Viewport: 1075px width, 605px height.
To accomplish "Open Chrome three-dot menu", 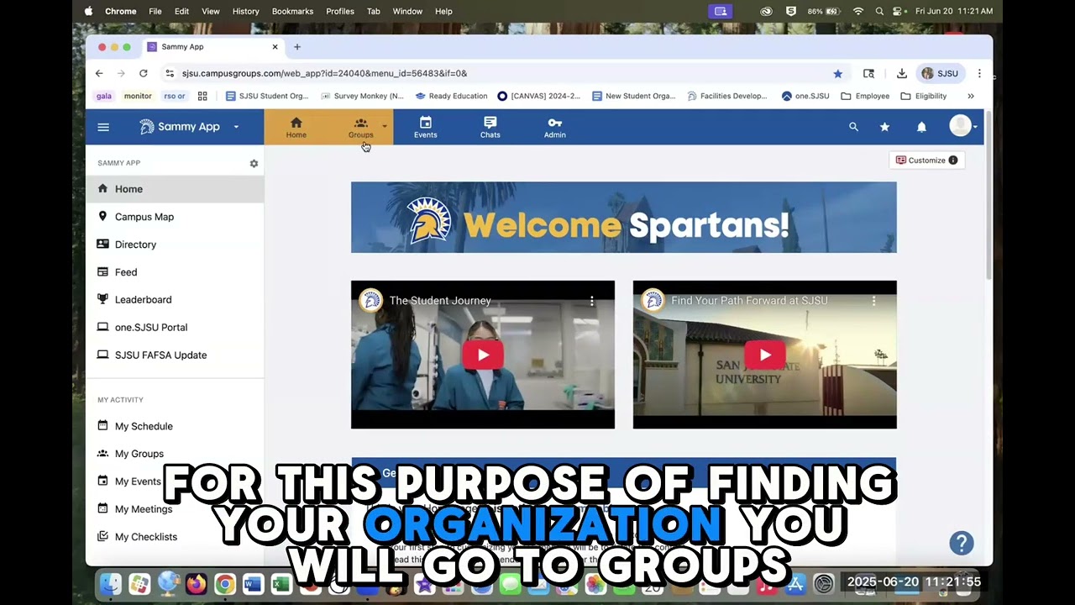I will (979, 73).
